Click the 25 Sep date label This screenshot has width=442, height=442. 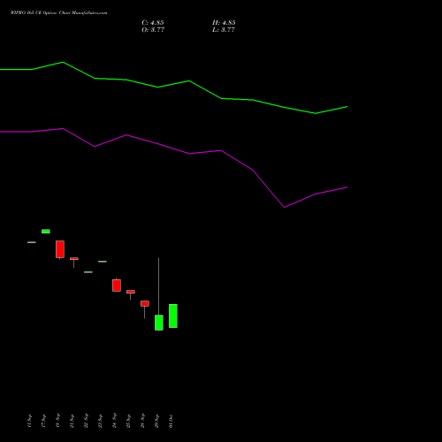[x=128, y=421]
